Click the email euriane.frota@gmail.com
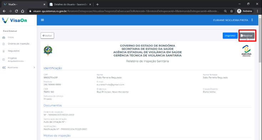 pos(111,85)
